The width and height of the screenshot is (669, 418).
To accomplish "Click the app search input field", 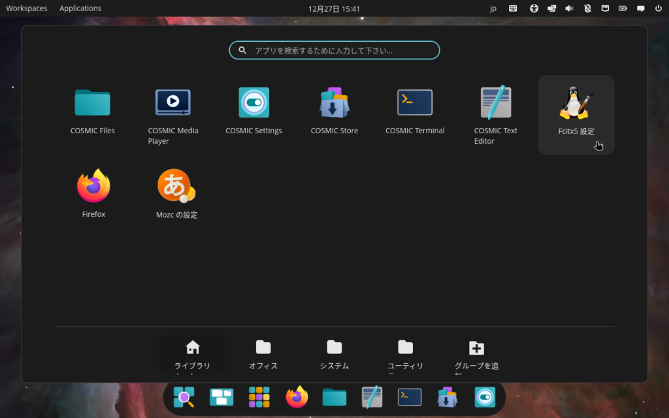I will click(x=334, y=50).
